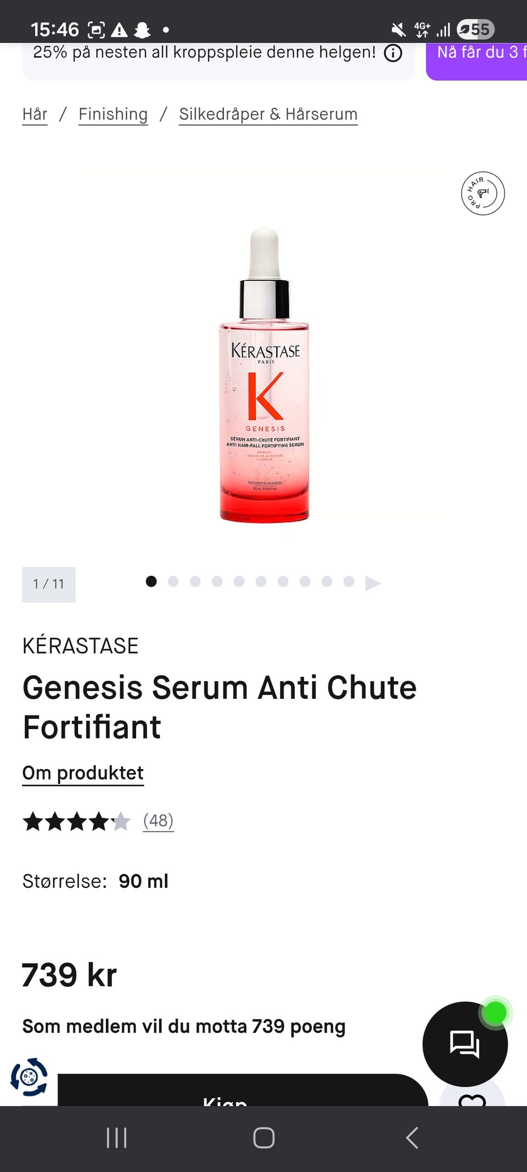Screen dimensions: 527x1172
Task: Open Silkedråper & Hårserum breadcrumb
Action: [268, 114]
